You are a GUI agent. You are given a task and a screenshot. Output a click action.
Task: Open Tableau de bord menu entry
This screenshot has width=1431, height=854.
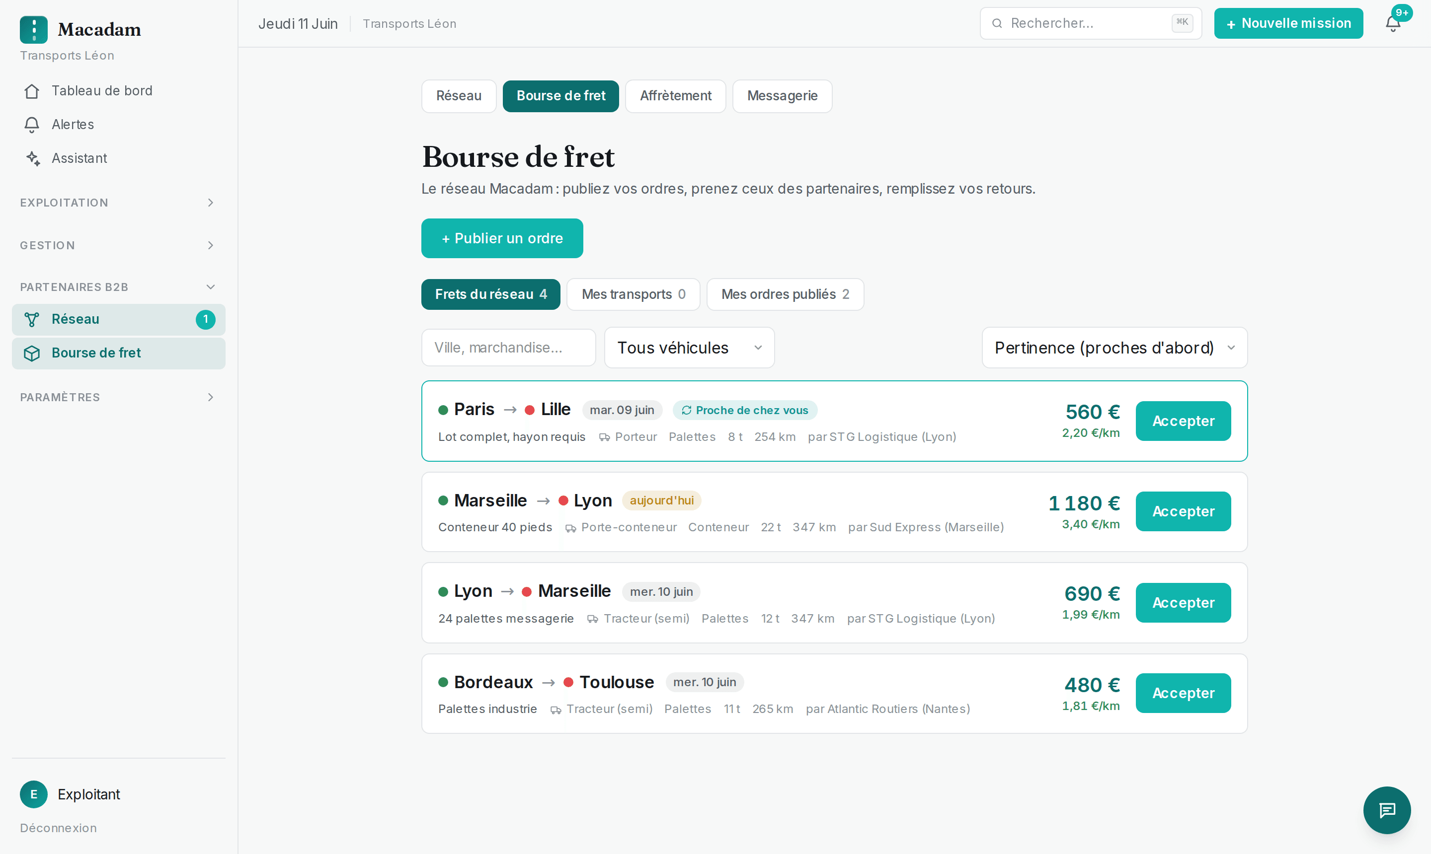[x=119, y=91]
